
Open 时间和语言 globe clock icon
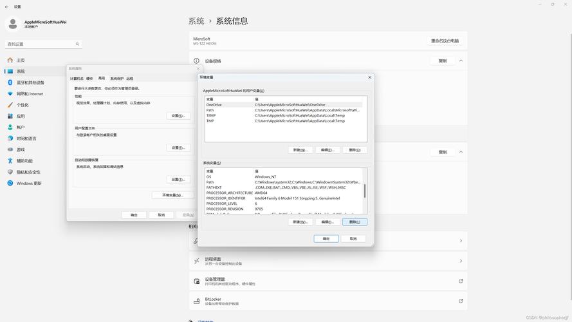(10, 138)
